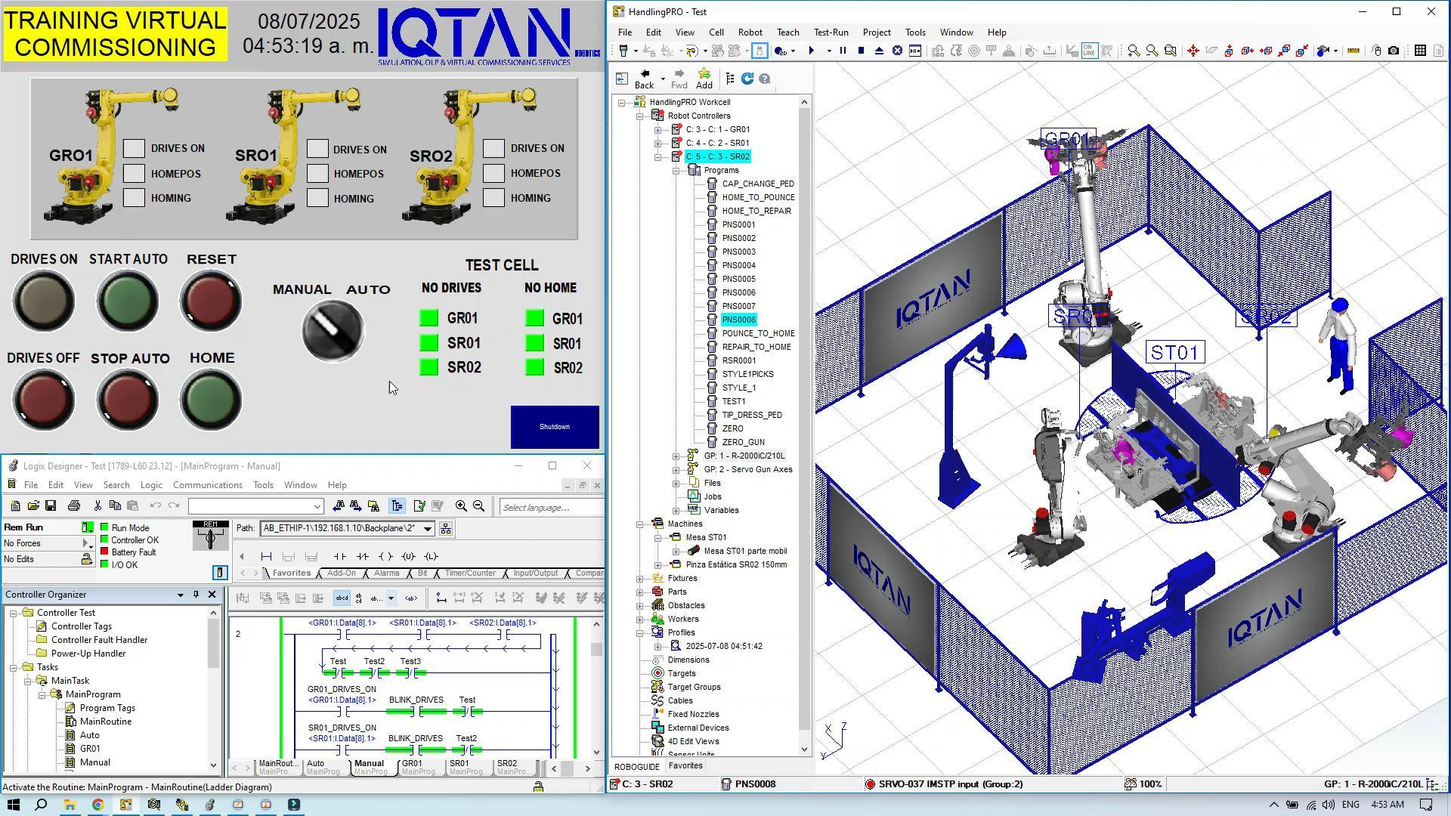Click the Open folder icon in Logix Designer
This screenshot has height=816, width=1451.
[32, 505]
